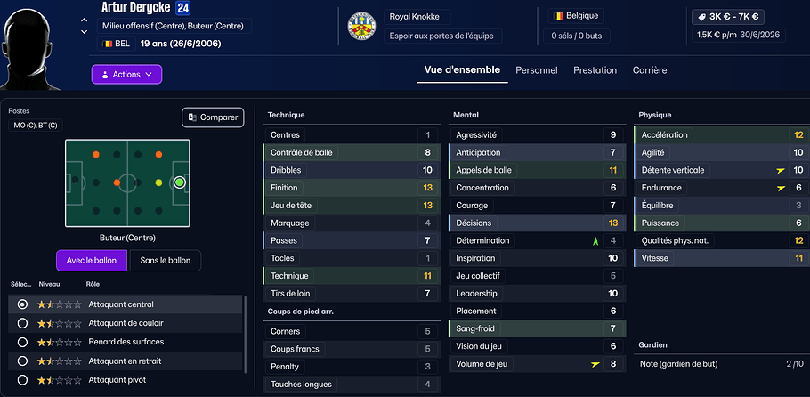Click the Comparer button

click(213, 117)
